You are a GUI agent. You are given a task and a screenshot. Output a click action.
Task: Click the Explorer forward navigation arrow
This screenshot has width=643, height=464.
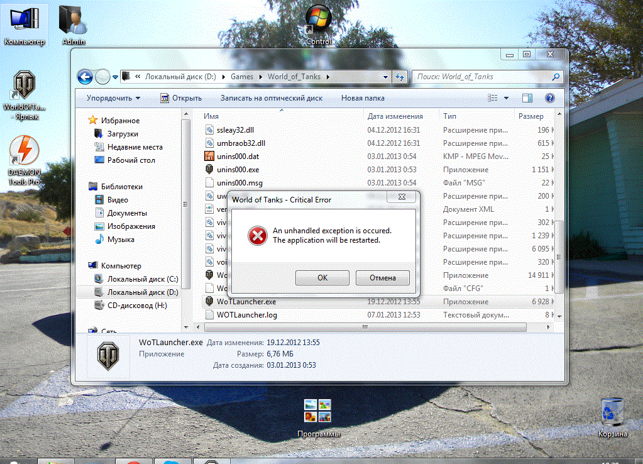pyautogui.click(x=102, y=77)
